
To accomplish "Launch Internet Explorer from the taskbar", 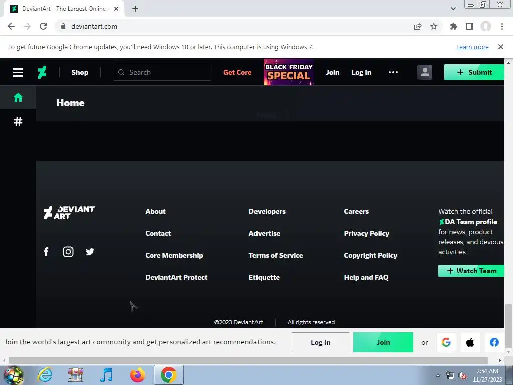I will point(45,375).
